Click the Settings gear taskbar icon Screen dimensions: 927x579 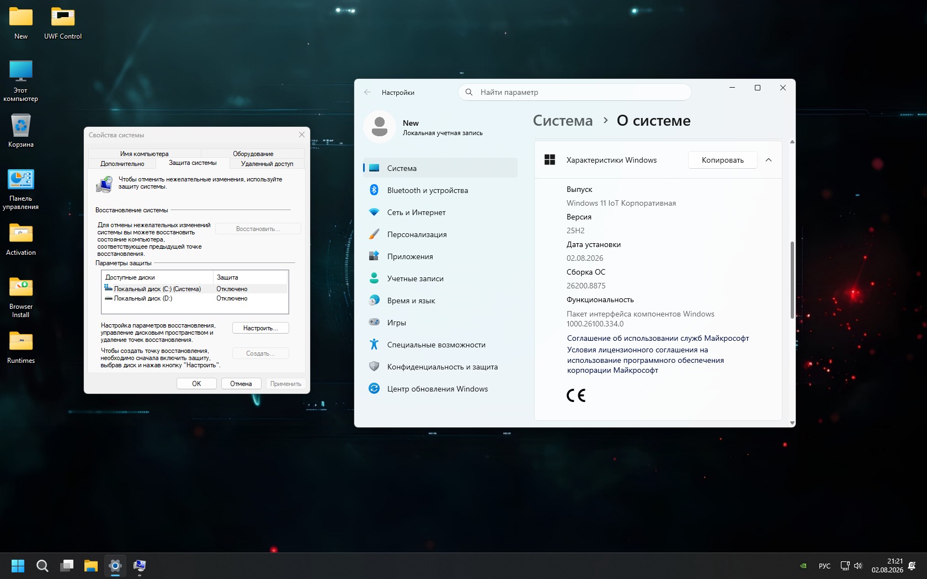tap(115, 566)
